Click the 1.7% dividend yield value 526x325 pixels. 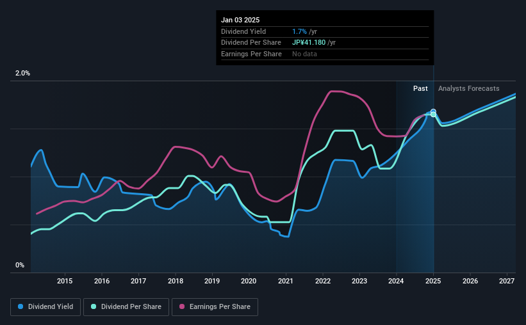click(299, 31)
